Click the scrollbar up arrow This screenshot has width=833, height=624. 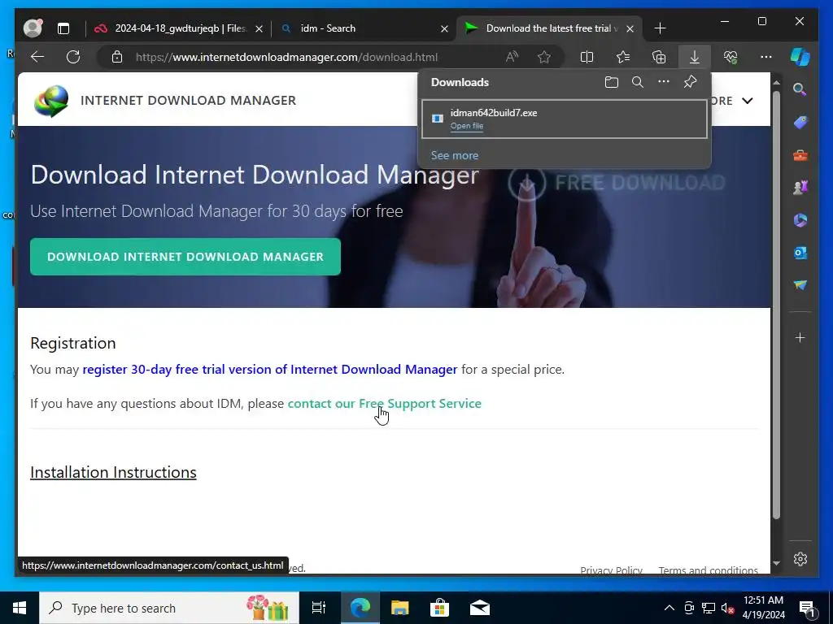[x=776, y=83]
